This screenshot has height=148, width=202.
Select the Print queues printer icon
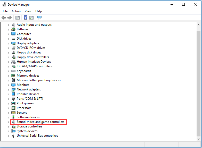[13, 103]
